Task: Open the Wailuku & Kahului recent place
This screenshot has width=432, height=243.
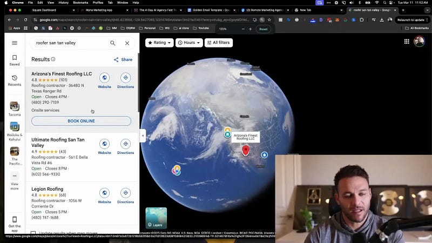Action: [15, 131]
